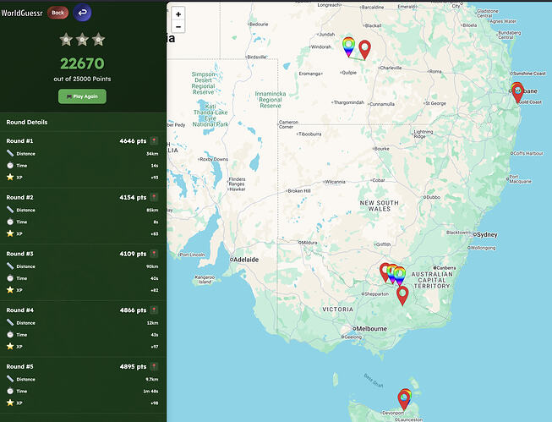Show Round #3 location pin icon
Screen dimensions: 552x422
154,254
